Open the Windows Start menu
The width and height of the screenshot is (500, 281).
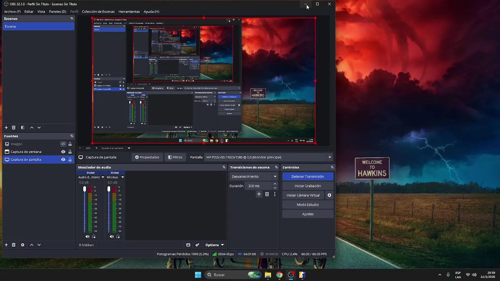198,275
